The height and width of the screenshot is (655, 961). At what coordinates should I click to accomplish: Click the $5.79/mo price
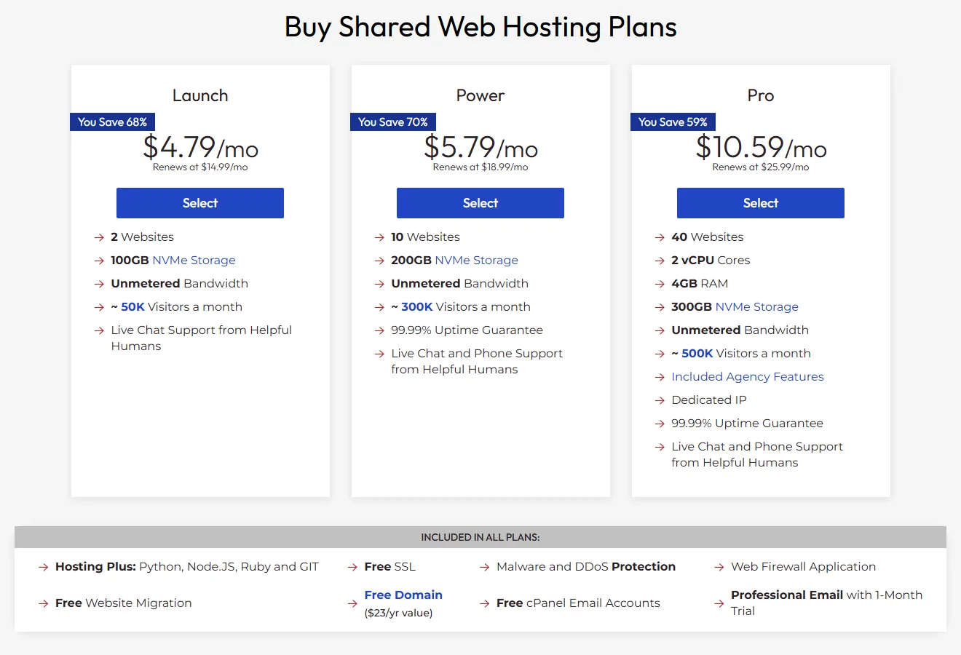(480, 147)
